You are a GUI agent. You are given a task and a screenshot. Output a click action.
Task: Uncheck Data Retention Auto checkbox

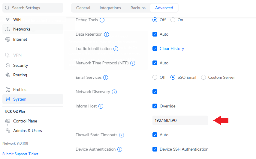click(x=155, y=34)
